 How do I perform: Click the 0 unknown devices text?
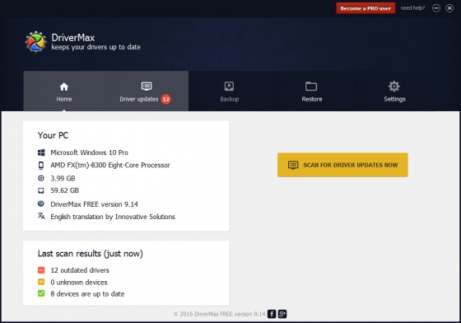[79, 283]
